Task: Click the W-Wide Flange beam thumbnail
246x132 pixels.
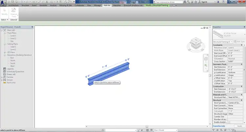Action: [x=218, y=34]
